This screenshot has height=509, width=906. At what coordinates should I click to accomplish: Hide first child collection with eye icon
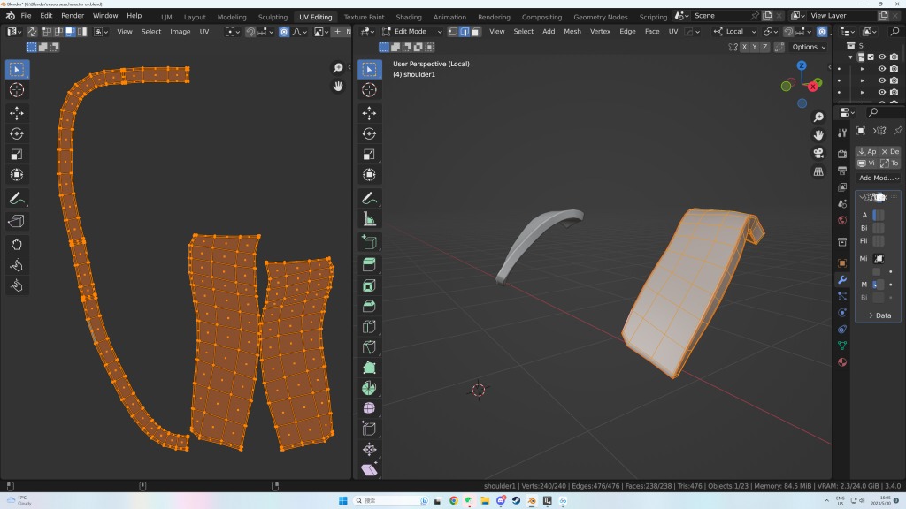point(882,69)
